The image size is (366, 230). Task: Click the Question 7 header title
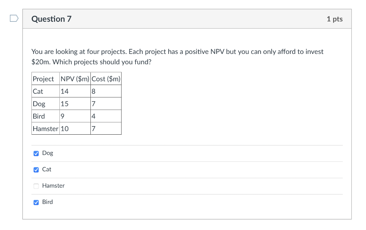click(x=51, y=19)
